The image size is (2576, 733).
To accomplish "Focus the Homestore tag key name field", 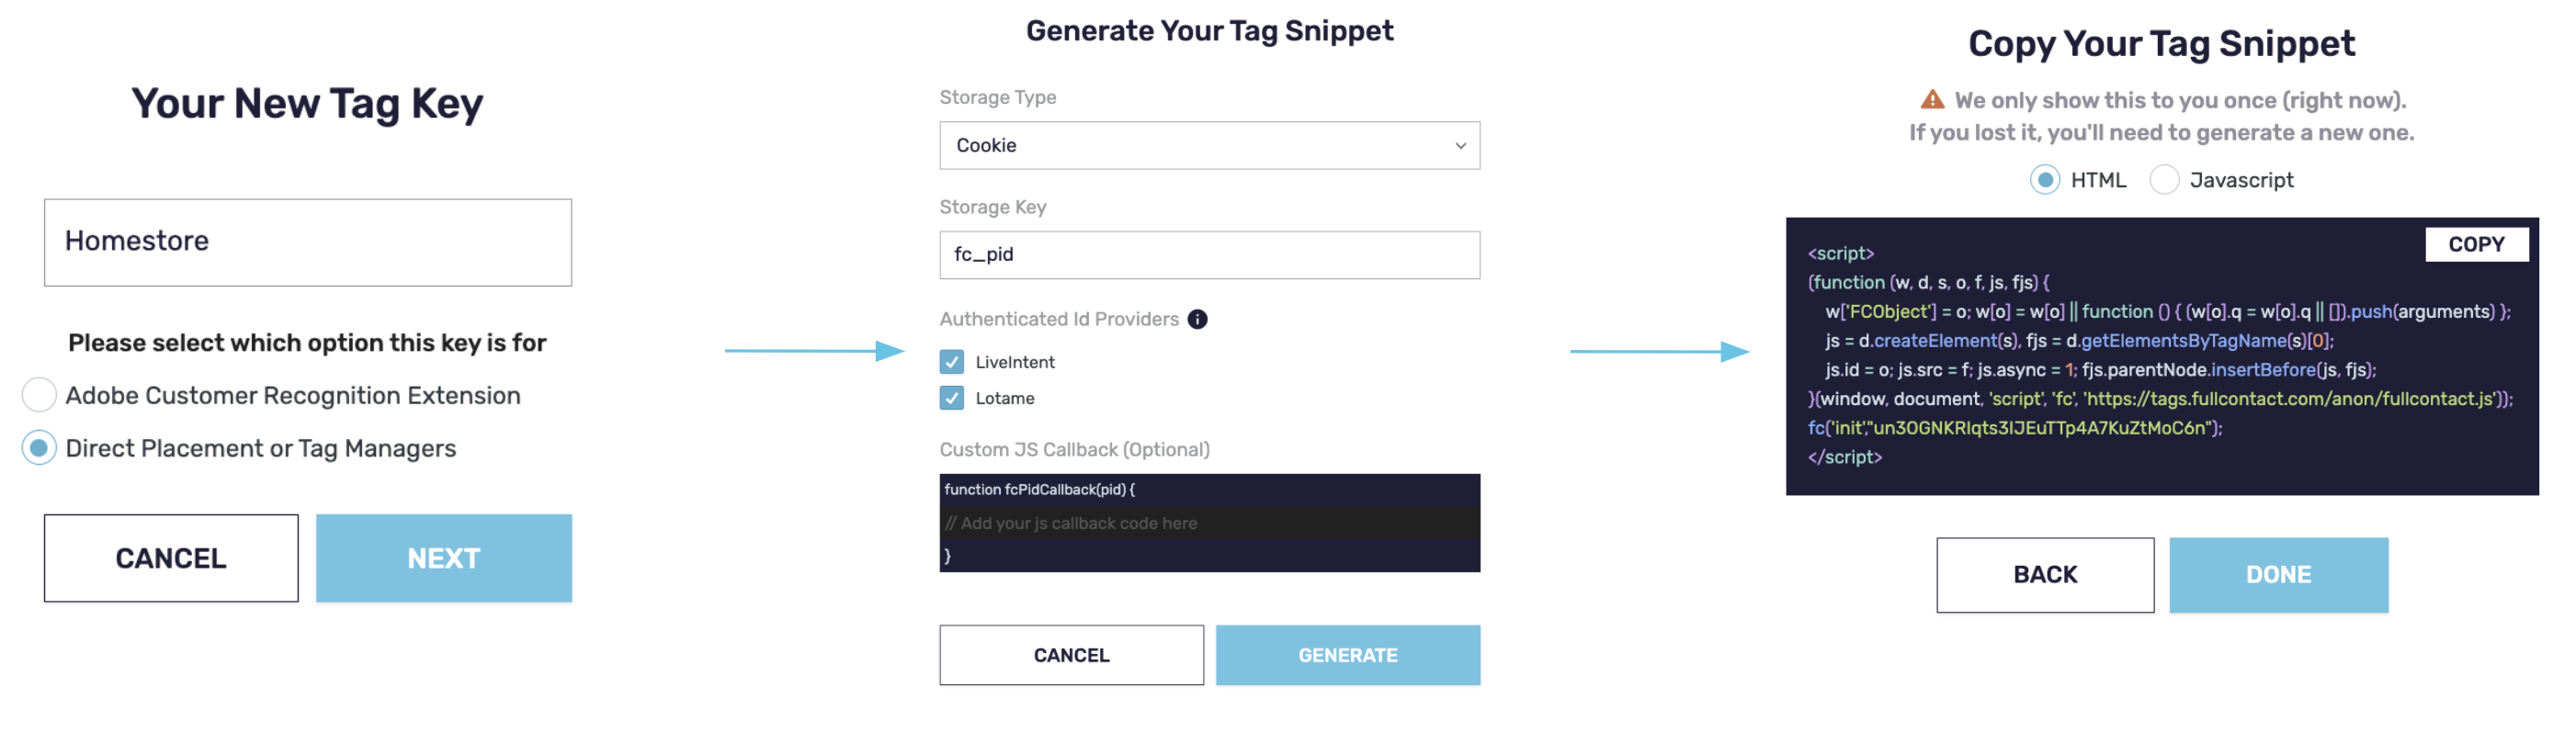I will click(x=308, y=242).
